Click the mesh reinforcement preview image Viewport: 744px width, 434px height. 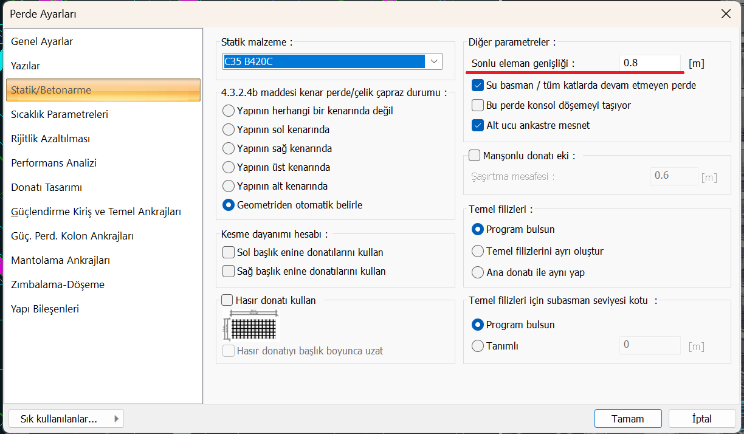(x=250, y=325)
